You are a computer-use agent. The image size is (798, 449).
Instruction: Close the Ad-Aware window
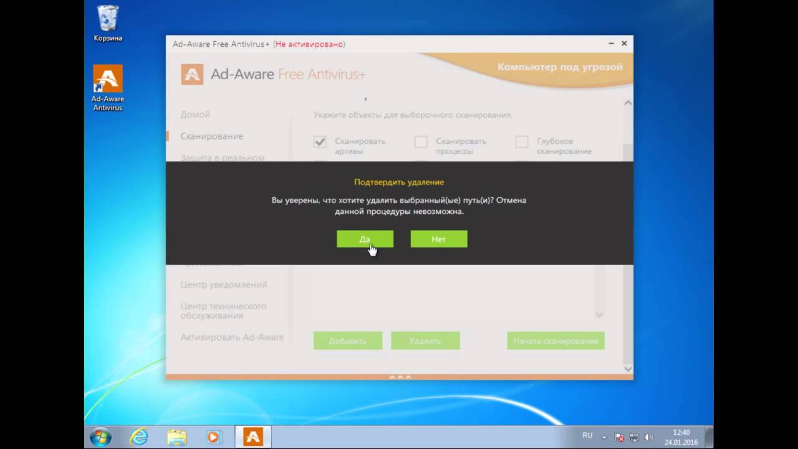pos(624,44)
